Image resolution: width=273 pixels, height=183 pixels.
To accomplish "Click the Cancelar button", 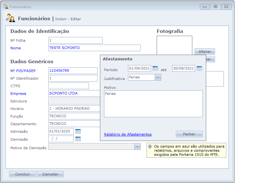I will pos(50,174).
